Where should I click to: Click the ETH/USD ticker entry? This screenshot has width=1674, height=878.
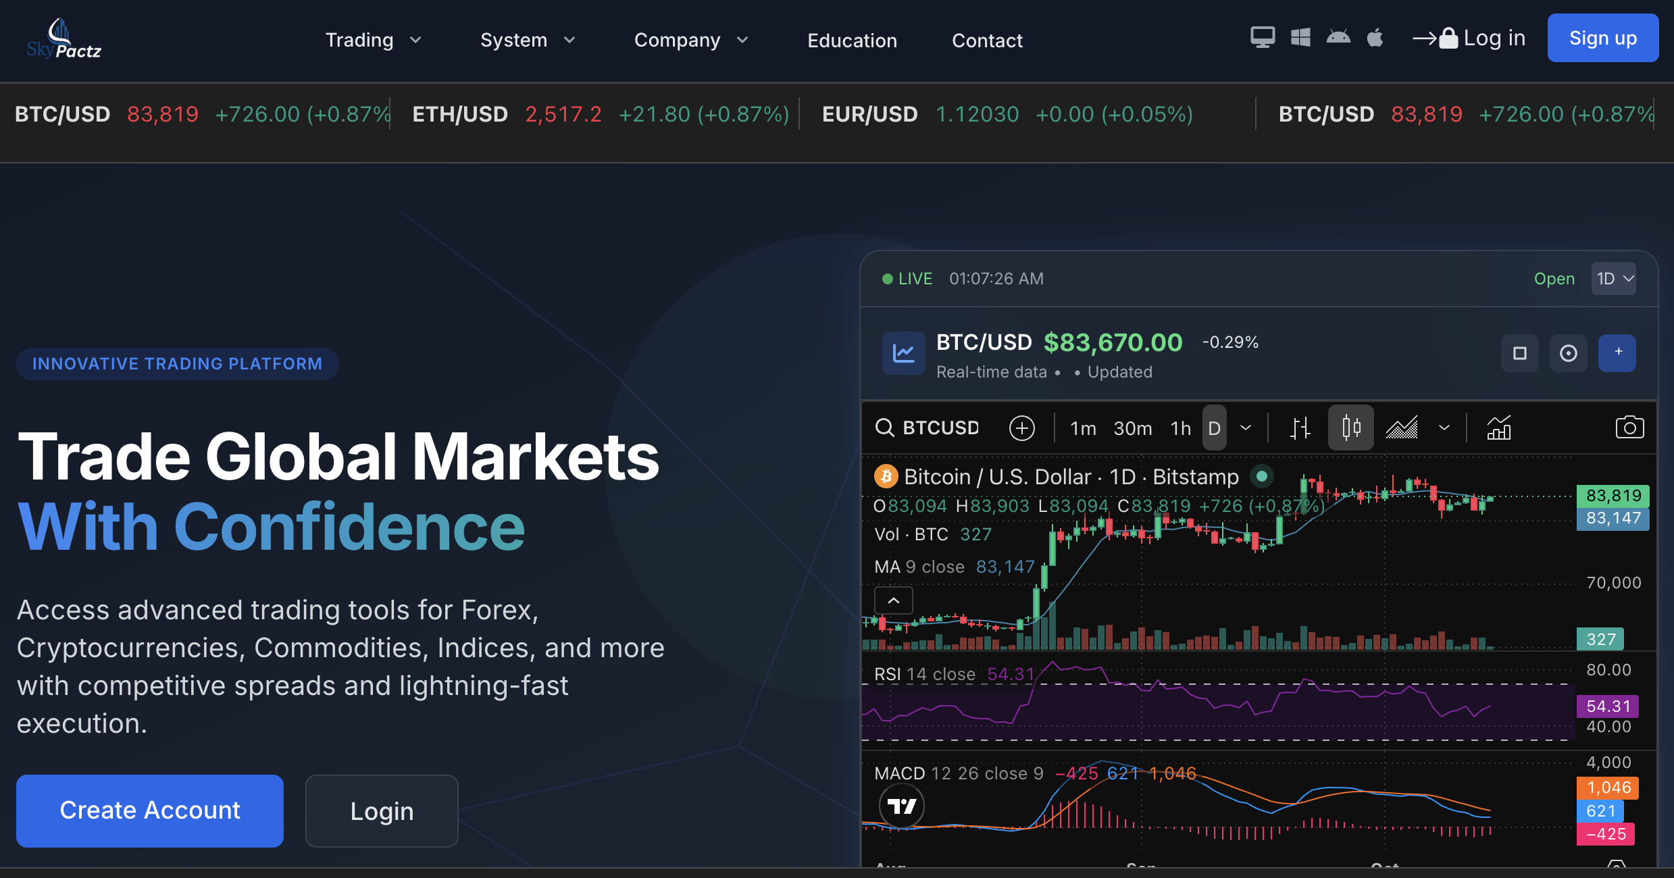[x=601, y=114]
